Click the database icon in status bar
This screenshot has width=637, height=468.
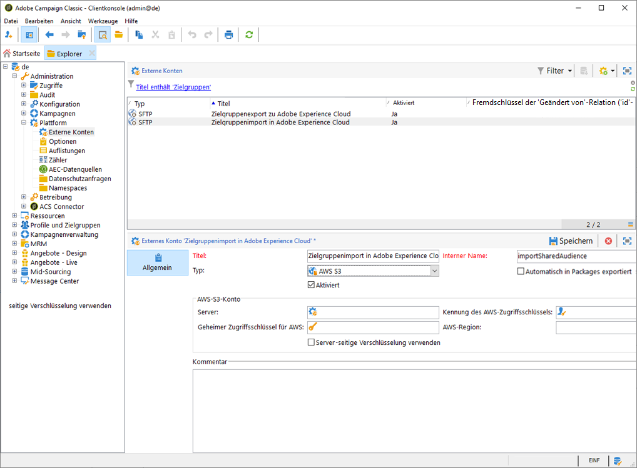(x=618, y=461)
